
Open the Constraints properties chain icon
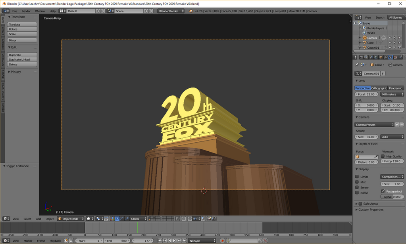[385, 57]
